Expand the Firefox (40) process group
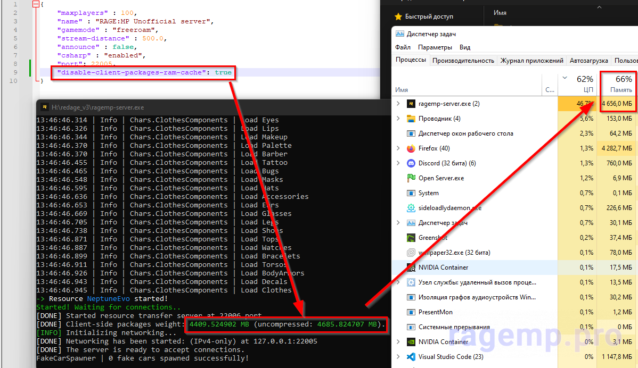Screen dimensions: 638x368 [x=398, y=148]
